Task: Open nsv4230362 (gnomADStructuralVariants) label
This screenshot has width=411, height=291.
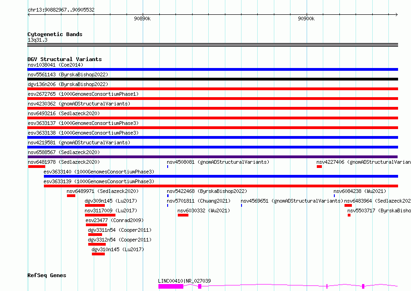Action: [79, 104]
